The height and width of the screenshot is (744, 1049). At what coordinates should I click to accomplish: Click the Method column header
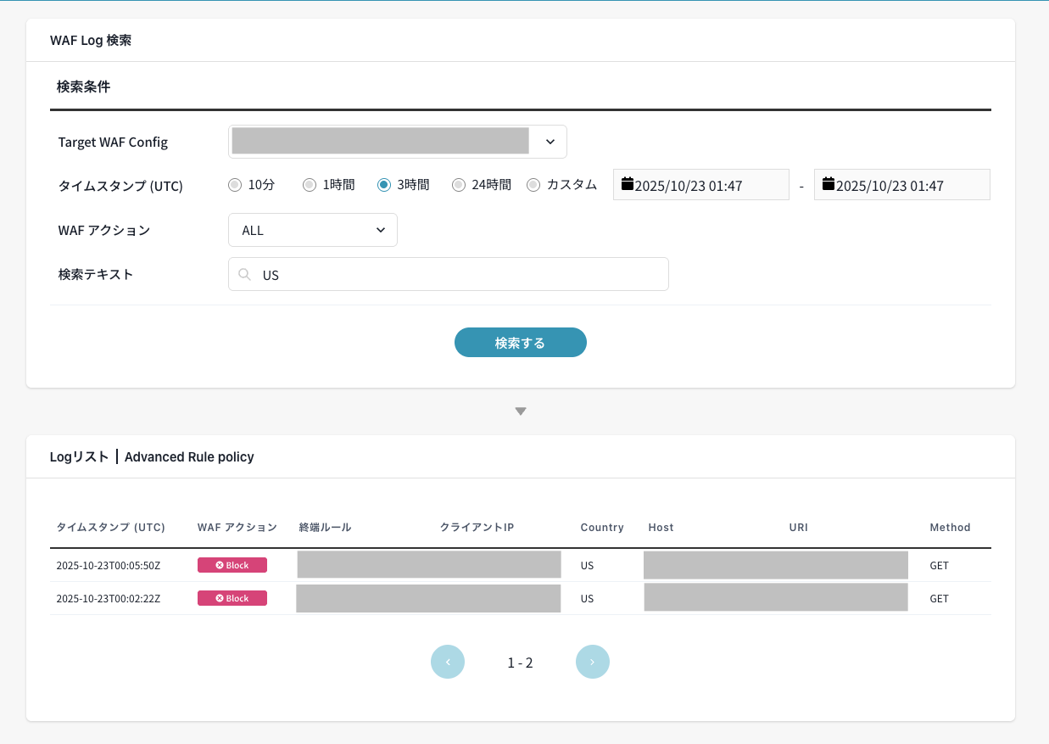pyautogui.click(x=950, y=527)
